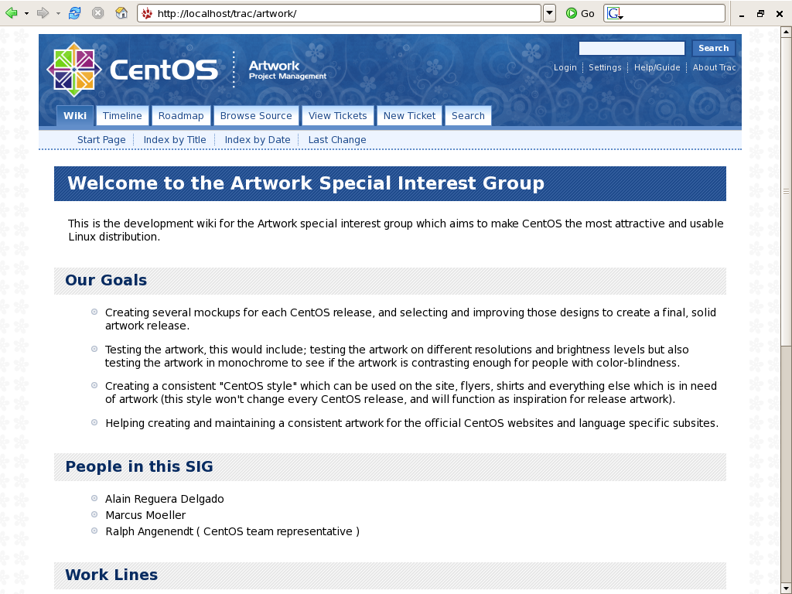The image size is (792, 594).
Task: Click the Trac paw favicon in address bar
Action: pyautogui.click(x=147, y=14)
